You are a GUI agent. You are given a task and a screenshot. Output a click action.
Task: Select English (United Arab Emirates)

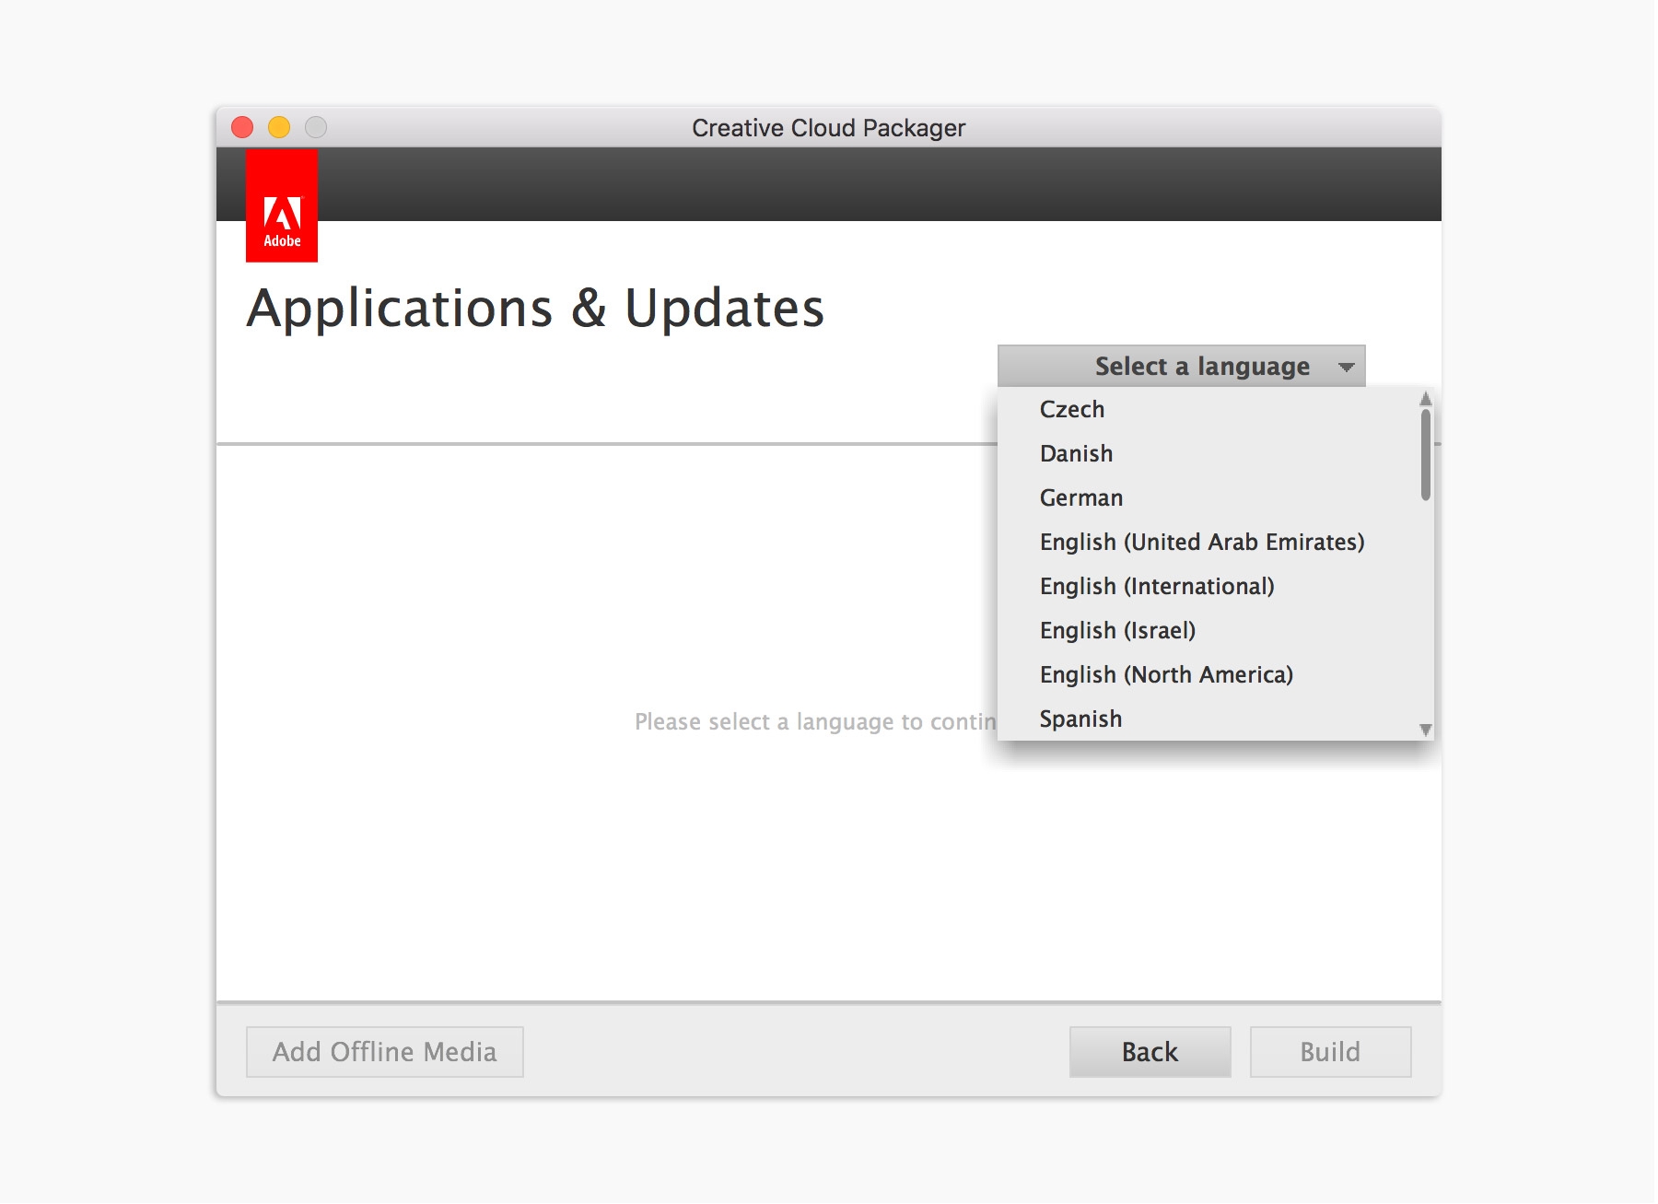[1202, 542]
